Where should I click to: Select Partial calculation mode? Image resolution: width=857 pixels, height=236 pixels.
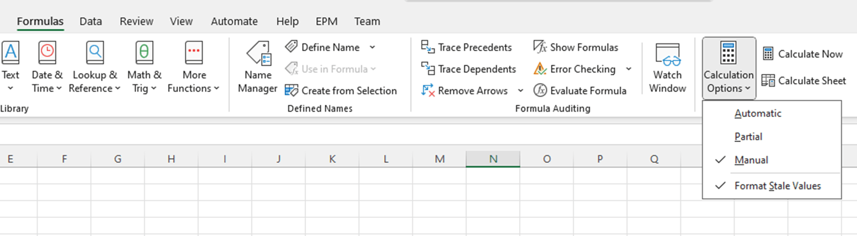point(748,137)
